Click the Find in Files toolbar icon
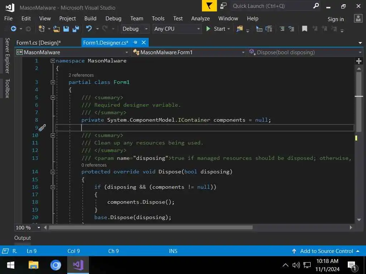366x274 pixels. (x=239, y=29)
